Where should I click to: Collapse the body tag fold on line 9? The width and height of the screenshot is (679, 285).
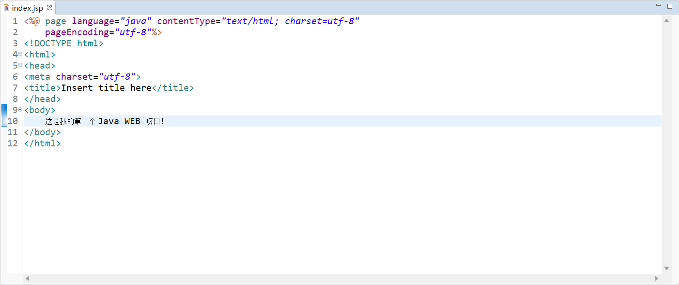point(20,110)
